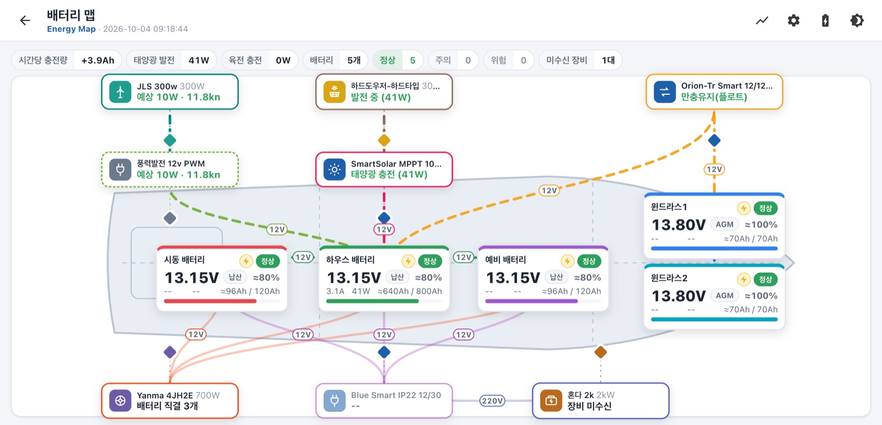Click the 220V connection label
This screenshot has height=425, width=882.
[492, 401]
